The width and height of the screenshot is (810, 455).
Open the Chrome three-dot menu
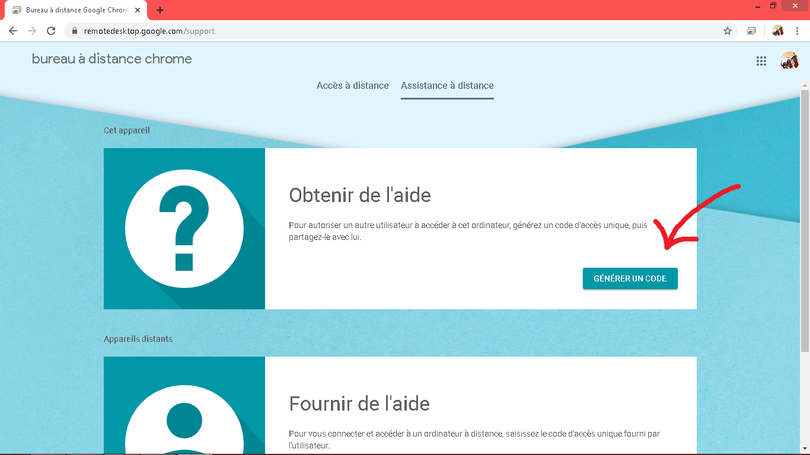pos(798,31)
